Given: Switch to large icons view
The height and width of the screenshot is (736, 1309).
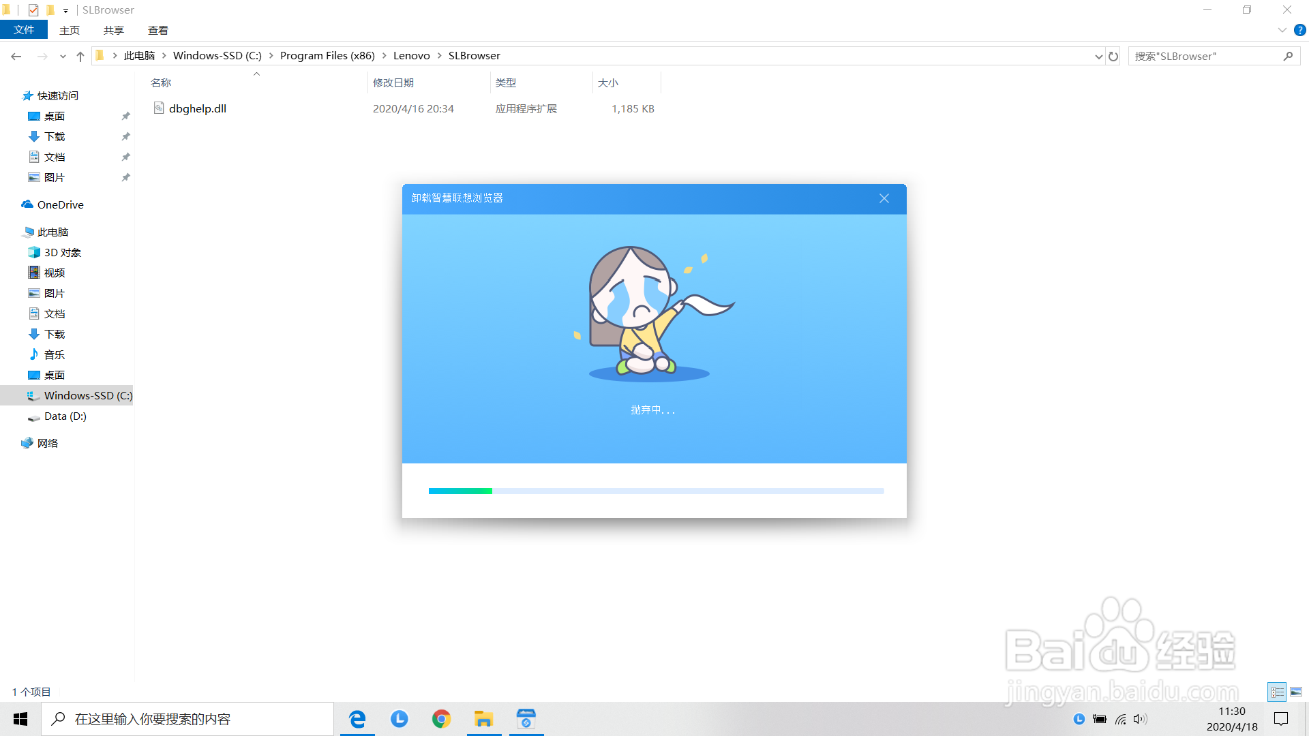Looking at the screenshot, I should click(1296, 692).
